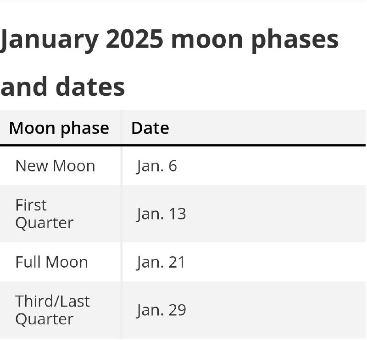Click "Quarter" directly below "Third/Last"

pos(44,319)
